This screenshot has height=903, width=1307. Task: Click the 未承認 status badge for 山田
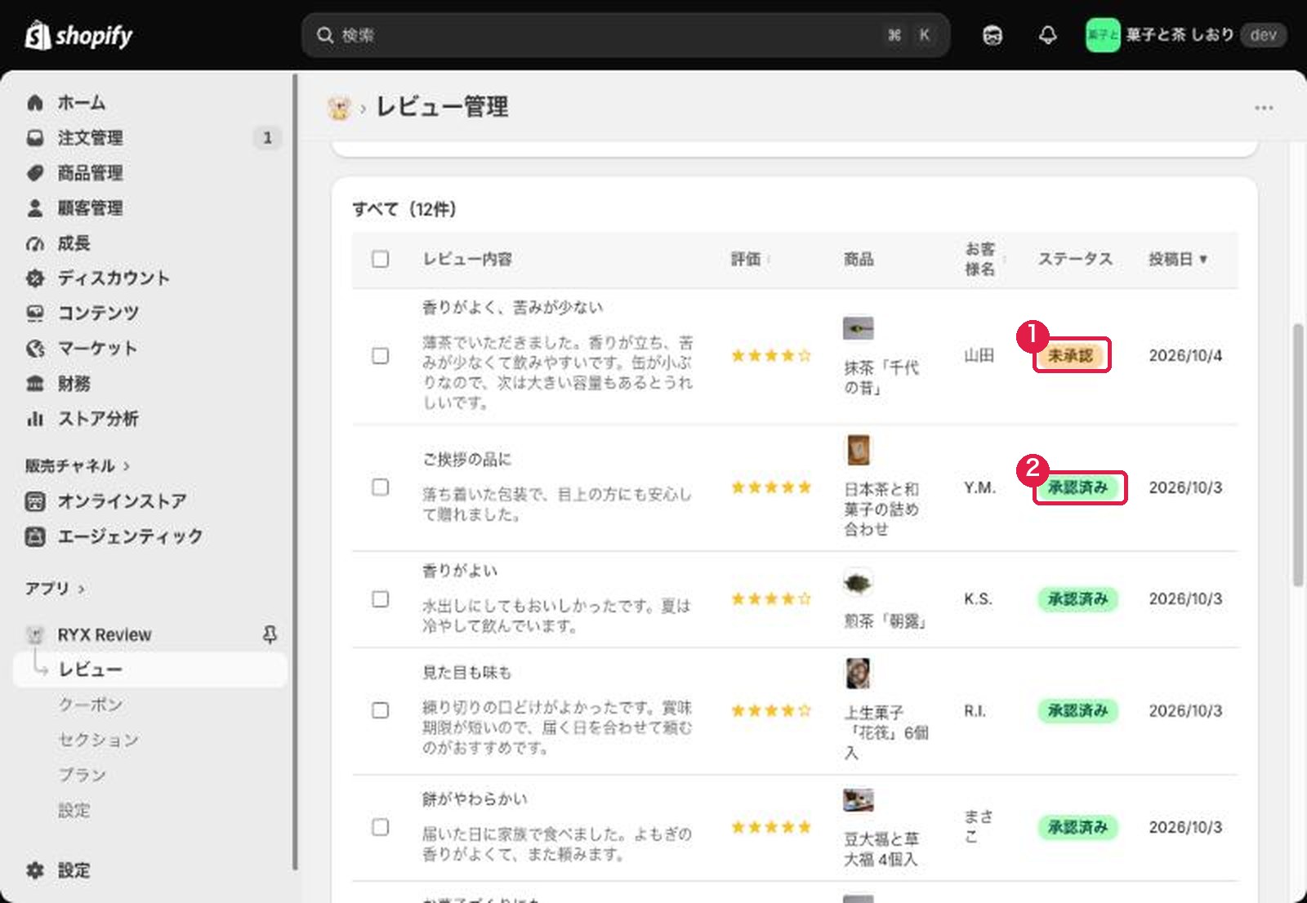pyautogui.click(x=1070, y=356)
